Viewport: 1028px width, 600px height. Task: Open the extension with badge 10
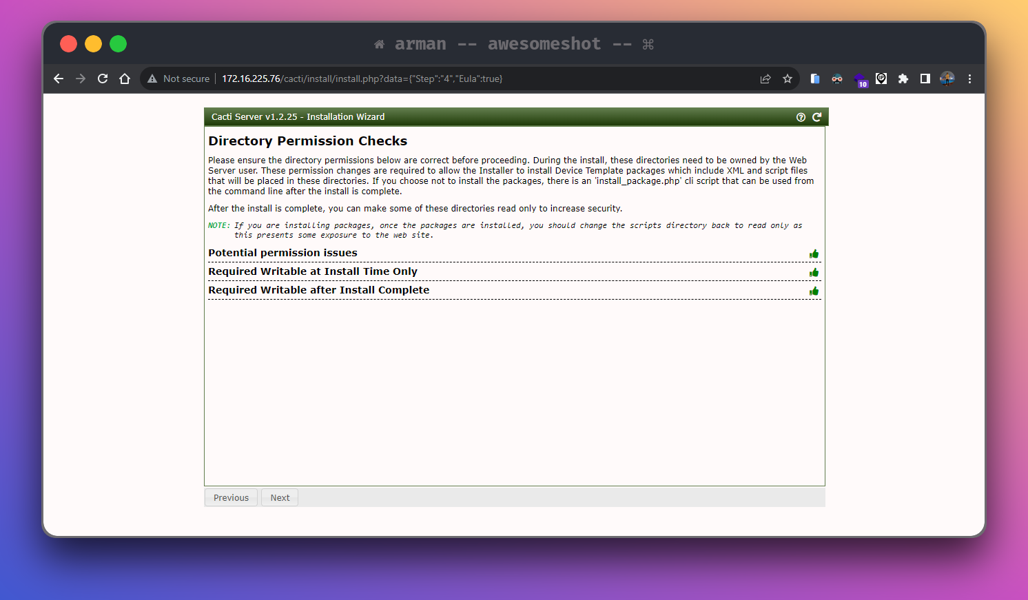pos(861,80)
